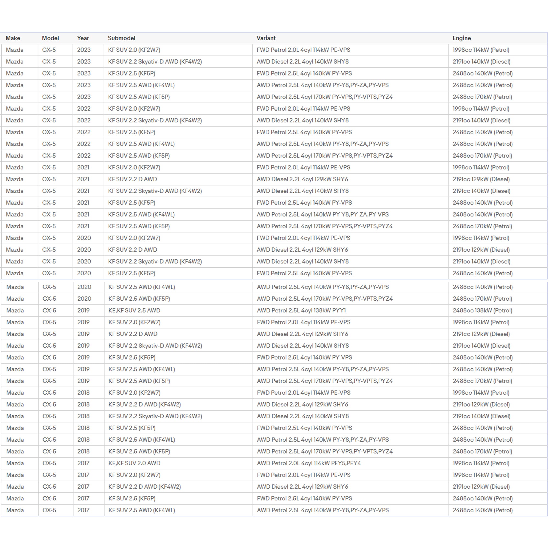Viewport: 549px width, 549px height.
Task: Click the Make column header
Action: pyautogui.click(x=13, y=38)
